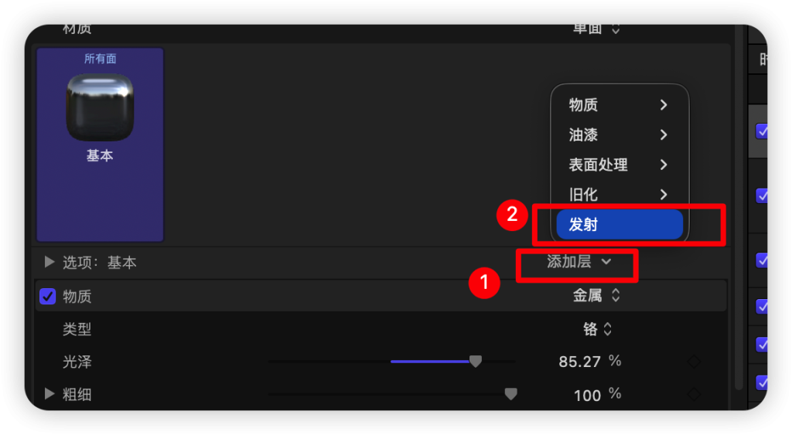Uncheck the 物质 layer checkbox
Image resolution: width=792 pixels, height=435 pixels.
(x=47, y=296)
